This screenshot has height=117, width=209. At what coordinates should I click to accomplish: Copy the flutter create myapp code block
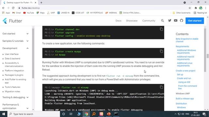pos(161,51)
